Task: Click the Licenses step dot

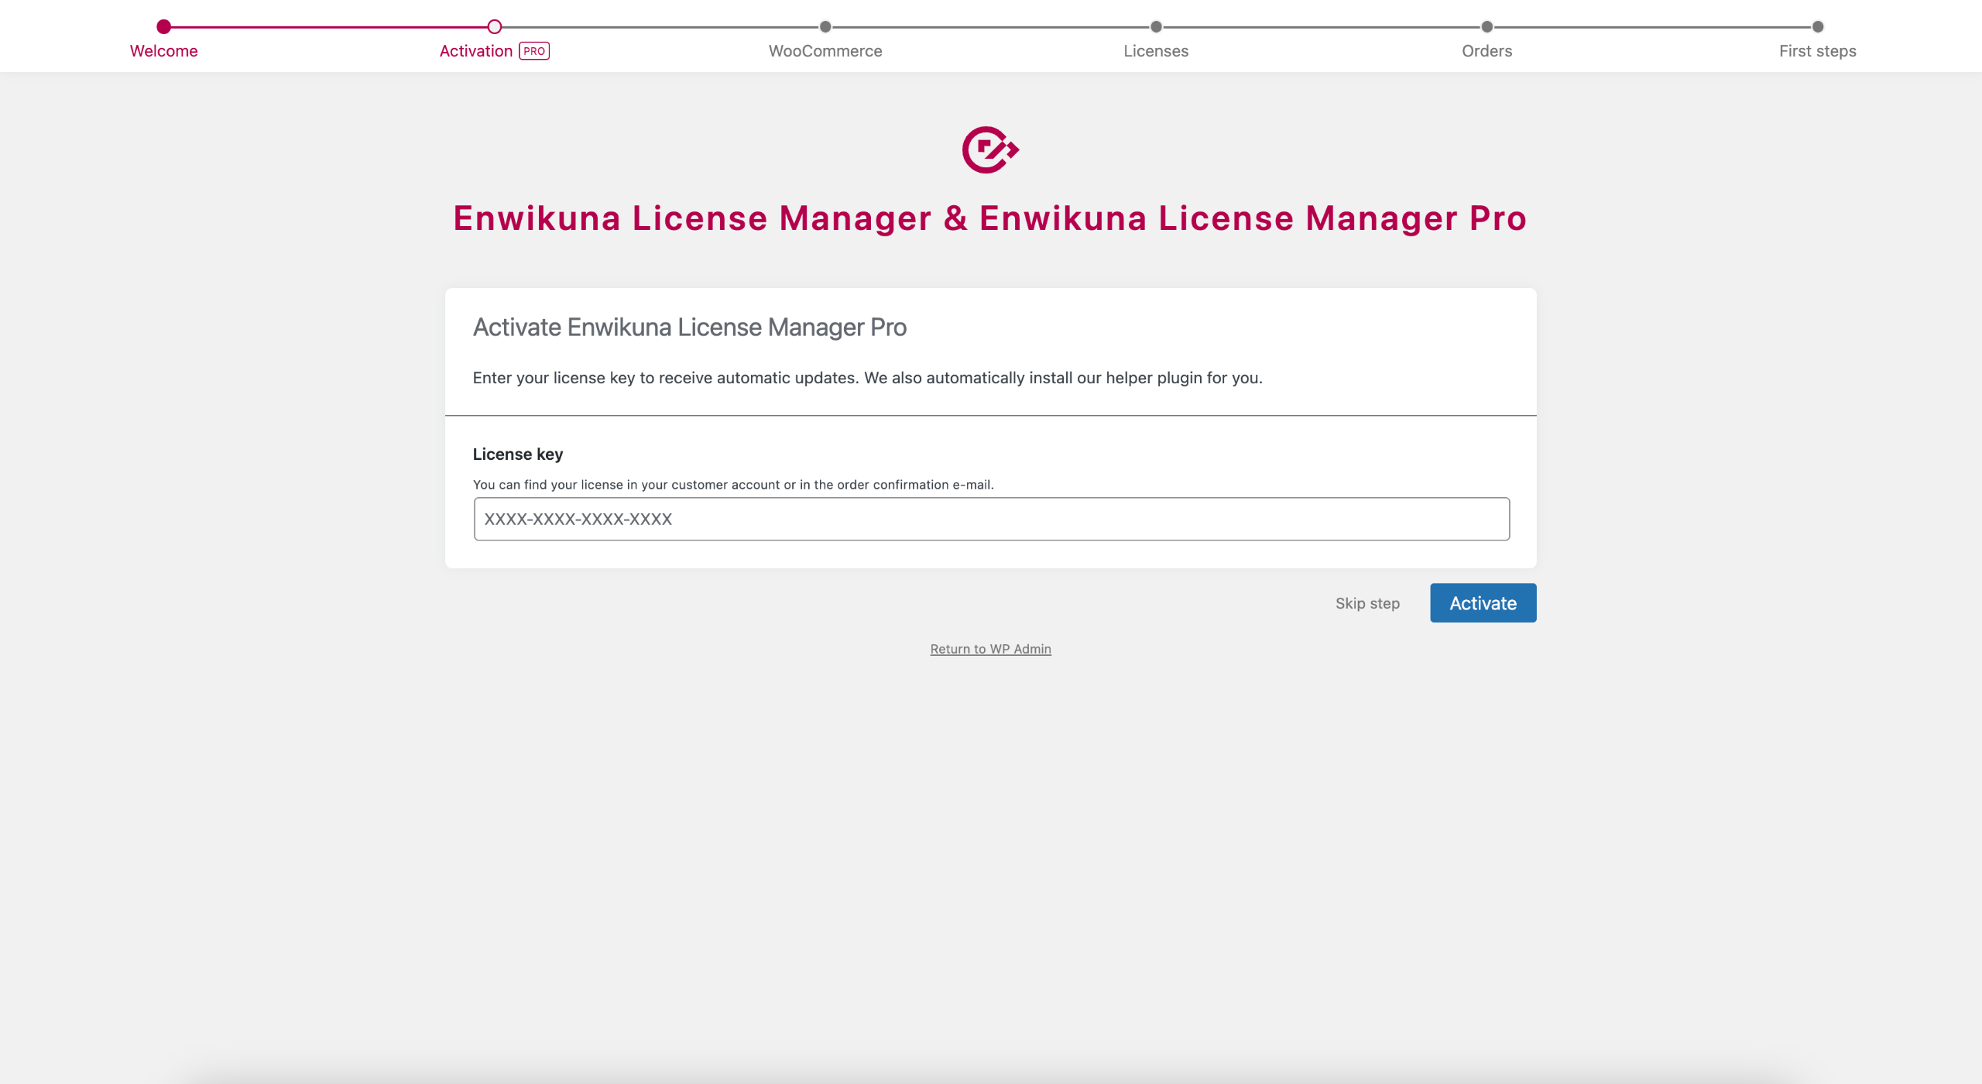Action: 1156,26
